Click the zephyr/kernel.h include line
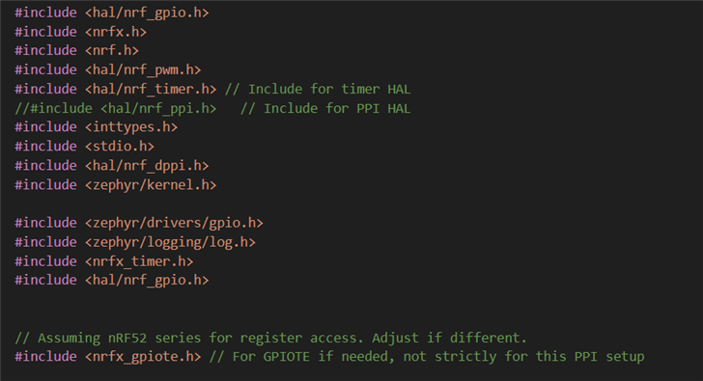This screenshot has height=381, width=703. (x=116, y=185)
